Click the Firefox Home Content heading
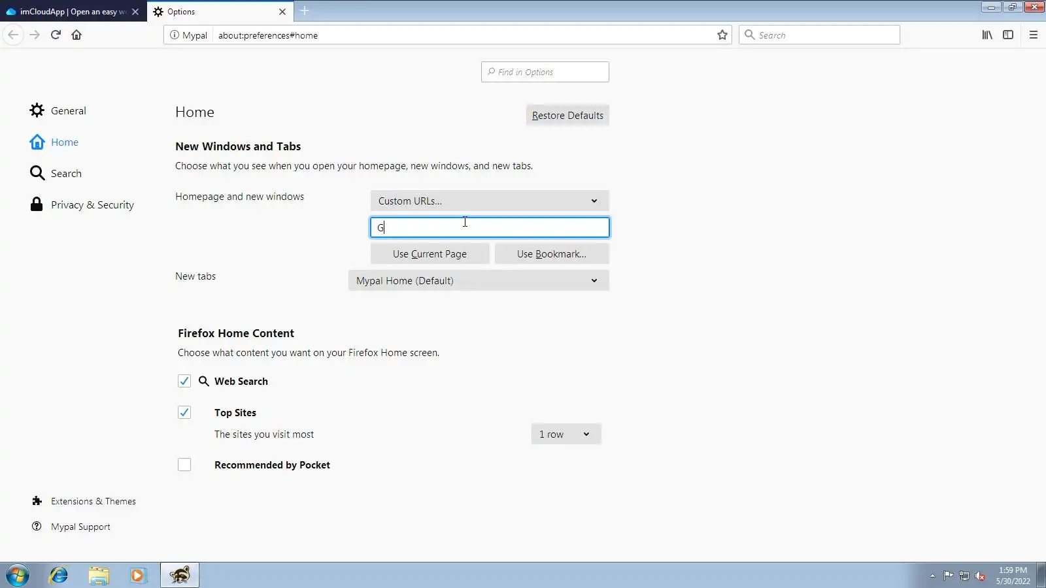 (236, 333)
